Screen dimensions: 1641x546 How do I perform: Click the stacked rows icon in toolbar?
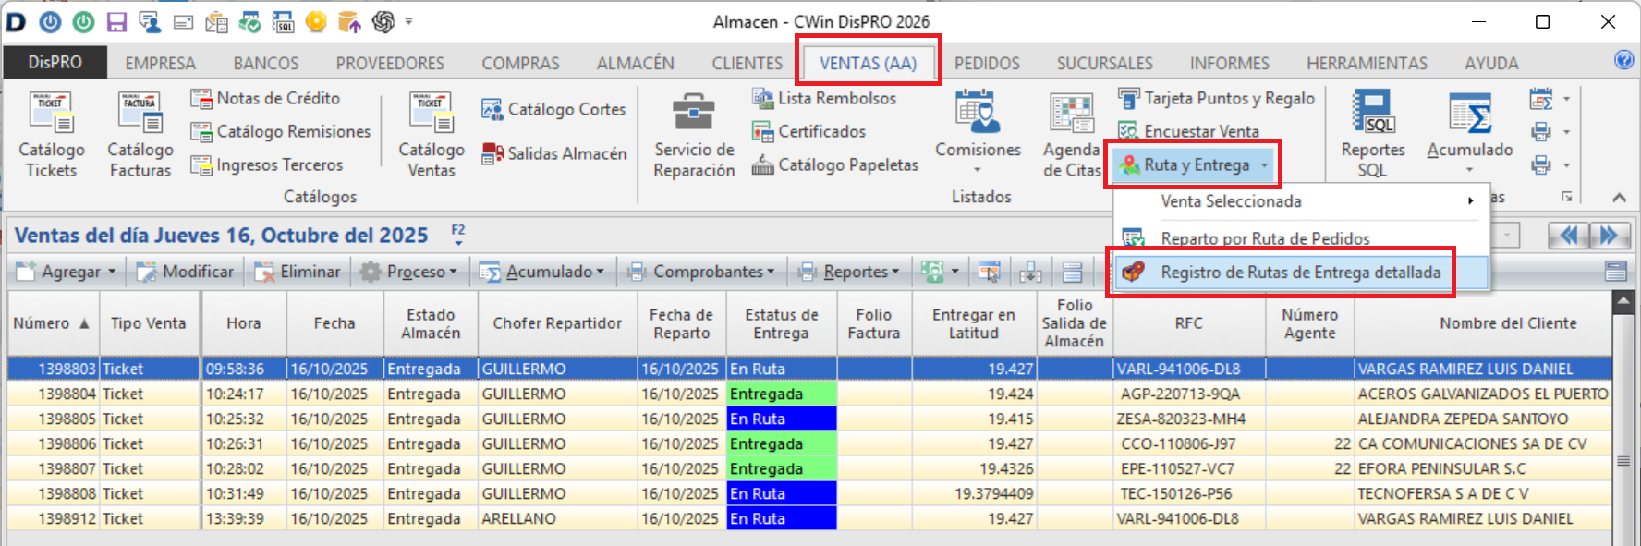[x=1072, y=272]
